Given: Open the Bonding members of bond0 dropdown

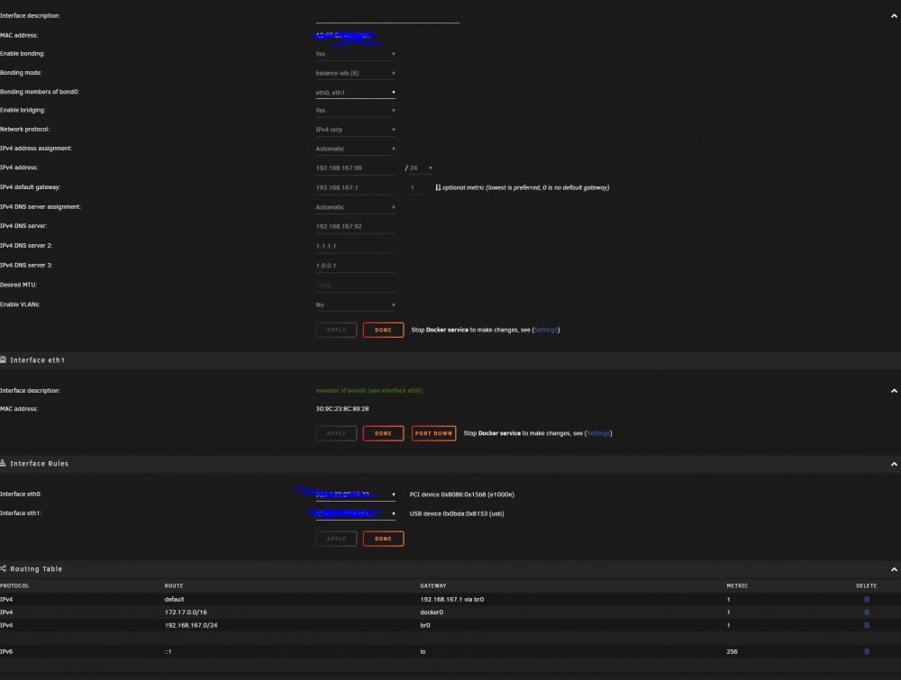Looking at the screenshot, I should (x=355, y=93).
